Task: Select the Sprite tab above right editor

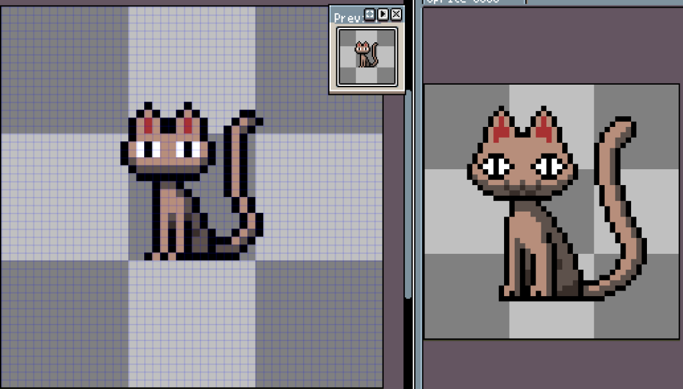Action: pos(475,2)
